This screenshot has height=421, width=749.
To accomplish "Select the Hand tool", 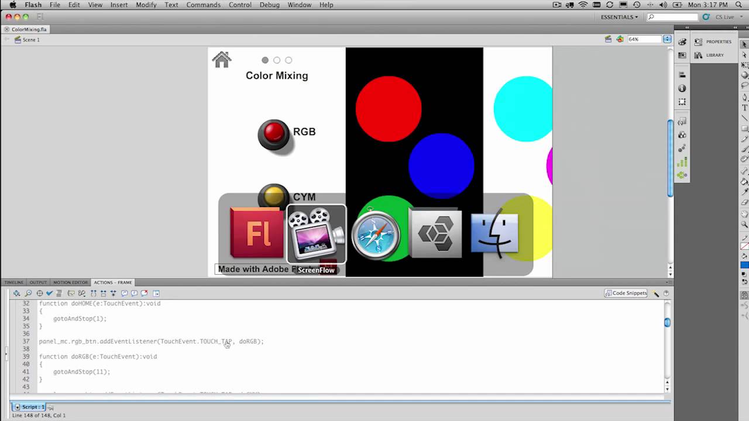I will [x=744, y=213].
